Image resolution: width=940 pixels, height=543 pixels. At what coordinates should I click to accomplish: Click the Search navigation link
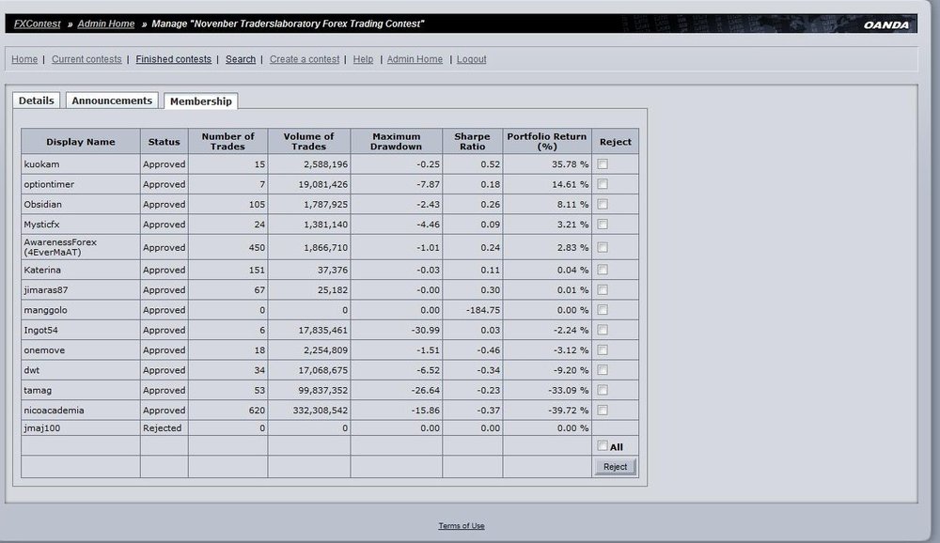[241, 59]
